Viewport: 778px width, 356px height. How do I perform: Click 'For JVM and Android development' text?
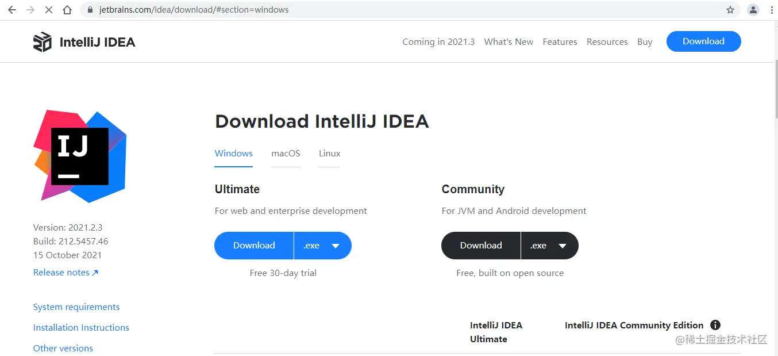(514, 211)
